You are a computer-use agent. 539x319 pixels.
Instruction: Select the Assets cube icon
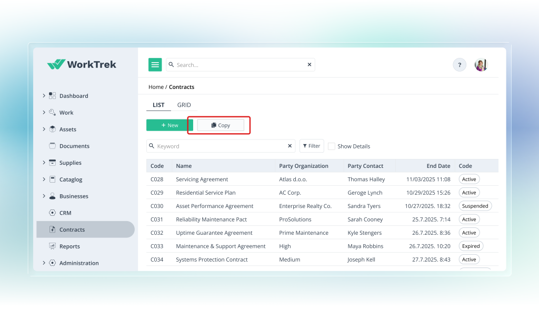tap(52, 129)
